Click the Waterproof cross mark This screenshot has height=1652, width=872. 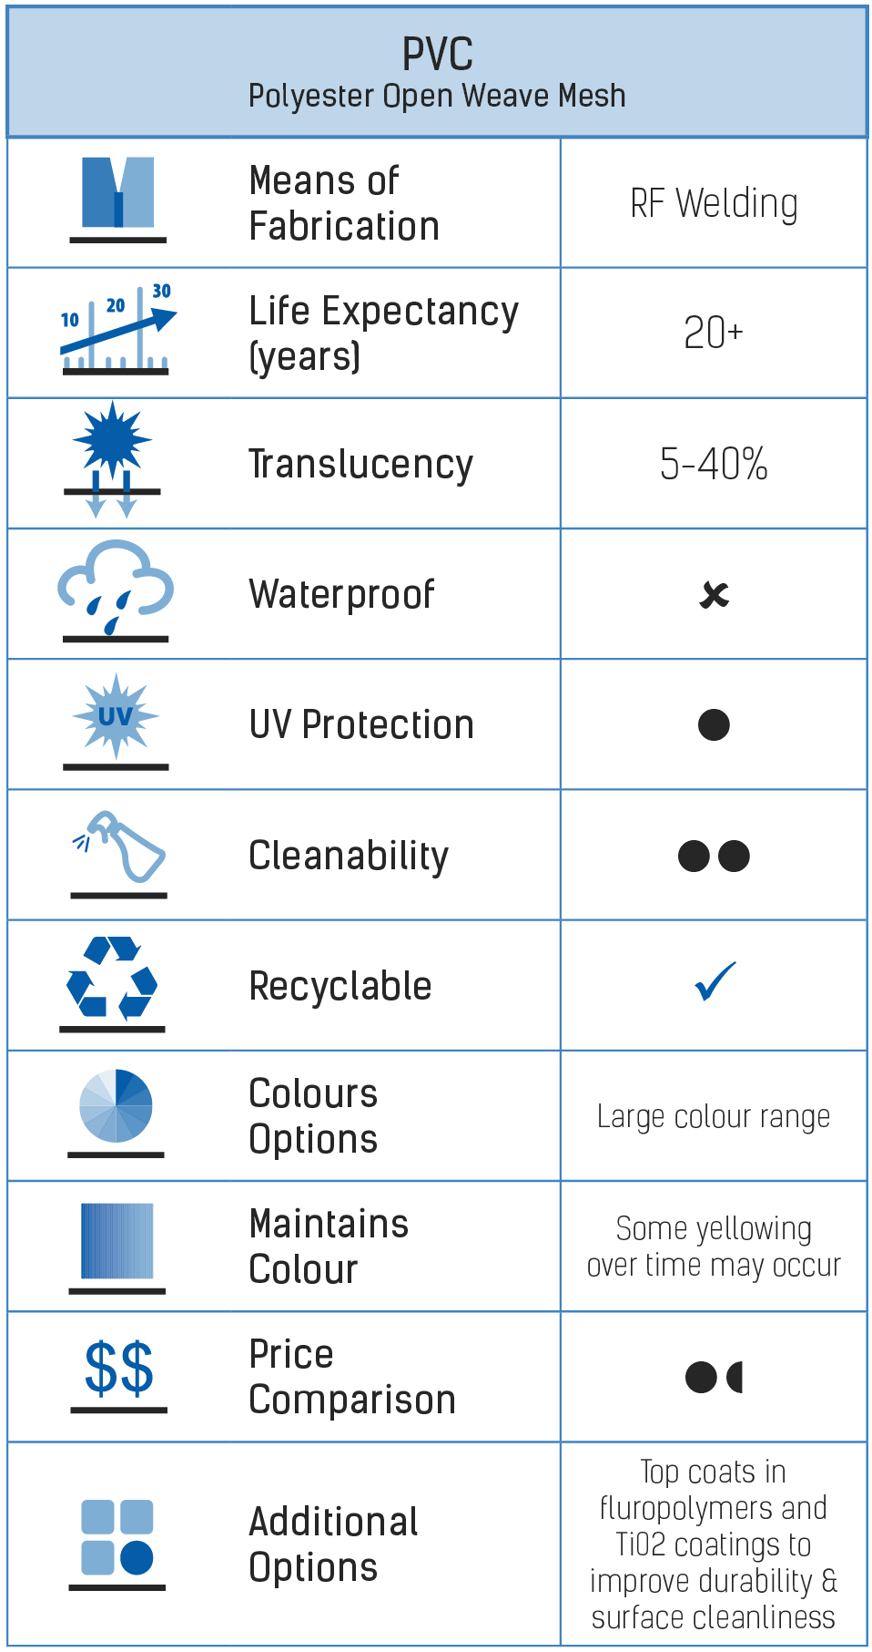(715, 595)
